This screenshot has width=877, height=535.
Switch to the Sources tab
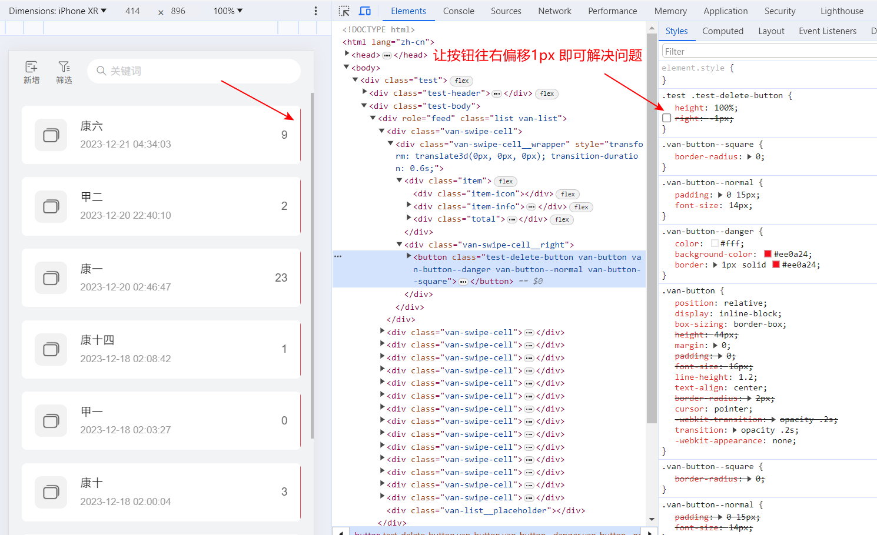(506, 11)
